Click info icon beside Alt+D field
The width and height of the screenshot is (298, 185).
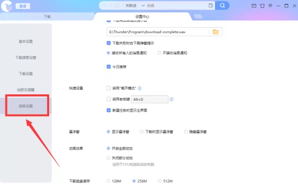[171, 99]
